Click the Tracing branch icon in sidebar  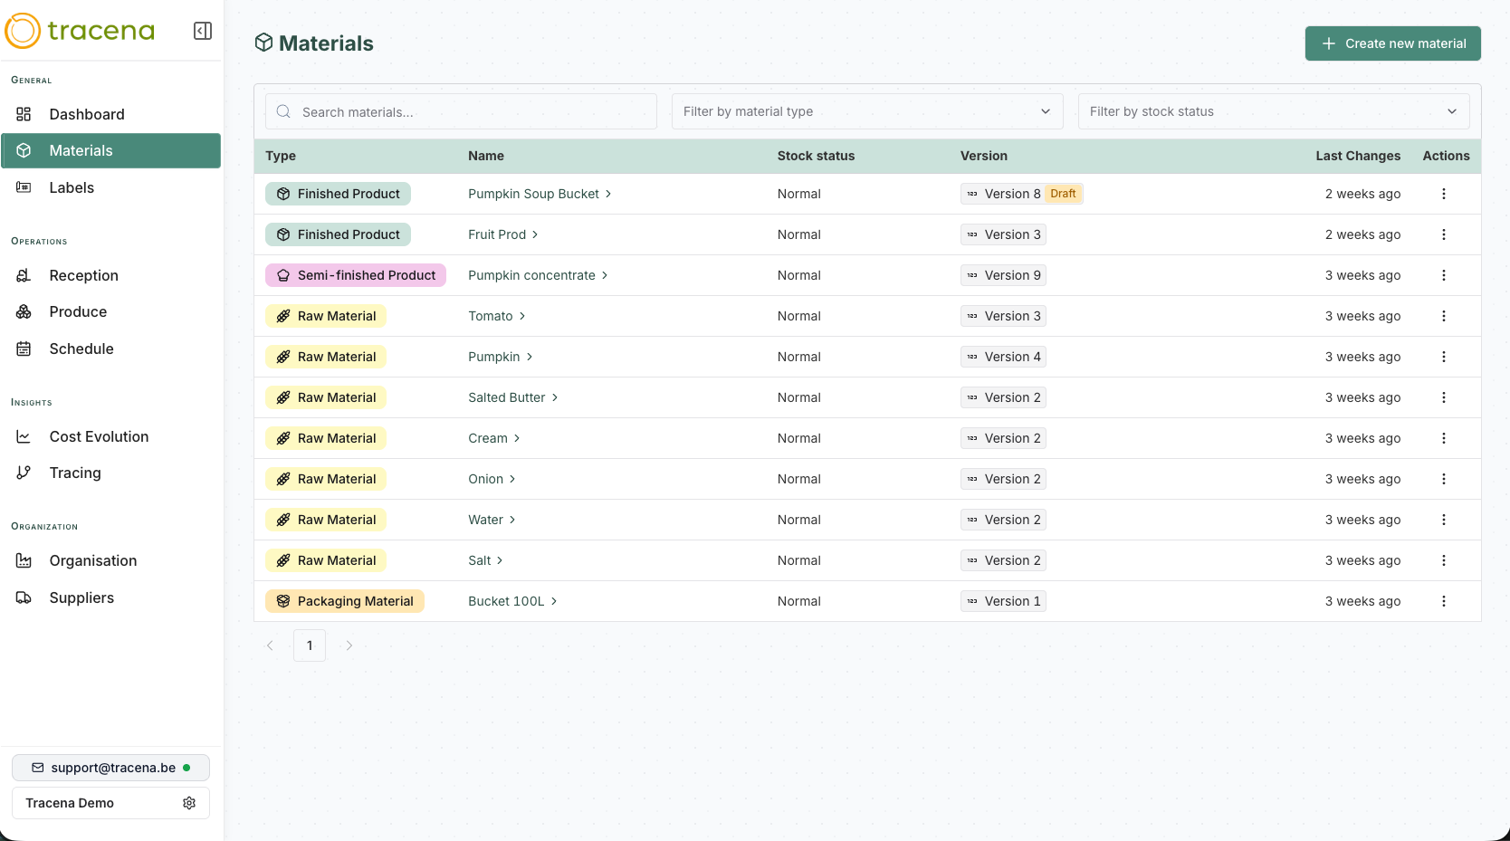pos(24,473)
